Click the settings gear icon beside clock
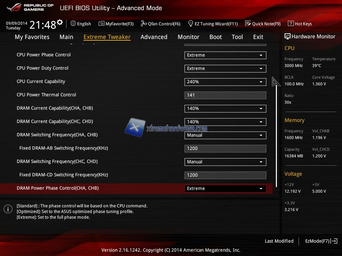The image size is (342, 256). 60,22
